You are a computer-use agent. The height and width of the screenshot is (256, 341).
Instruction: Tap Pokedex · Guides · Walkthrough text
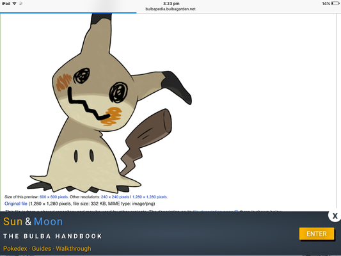click(x=47, y=248)
